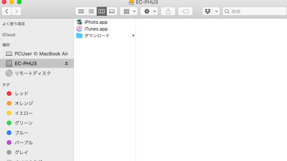Close the Finder window with red button
Viewport: 287px width, 161px height.
pos(4,2)
